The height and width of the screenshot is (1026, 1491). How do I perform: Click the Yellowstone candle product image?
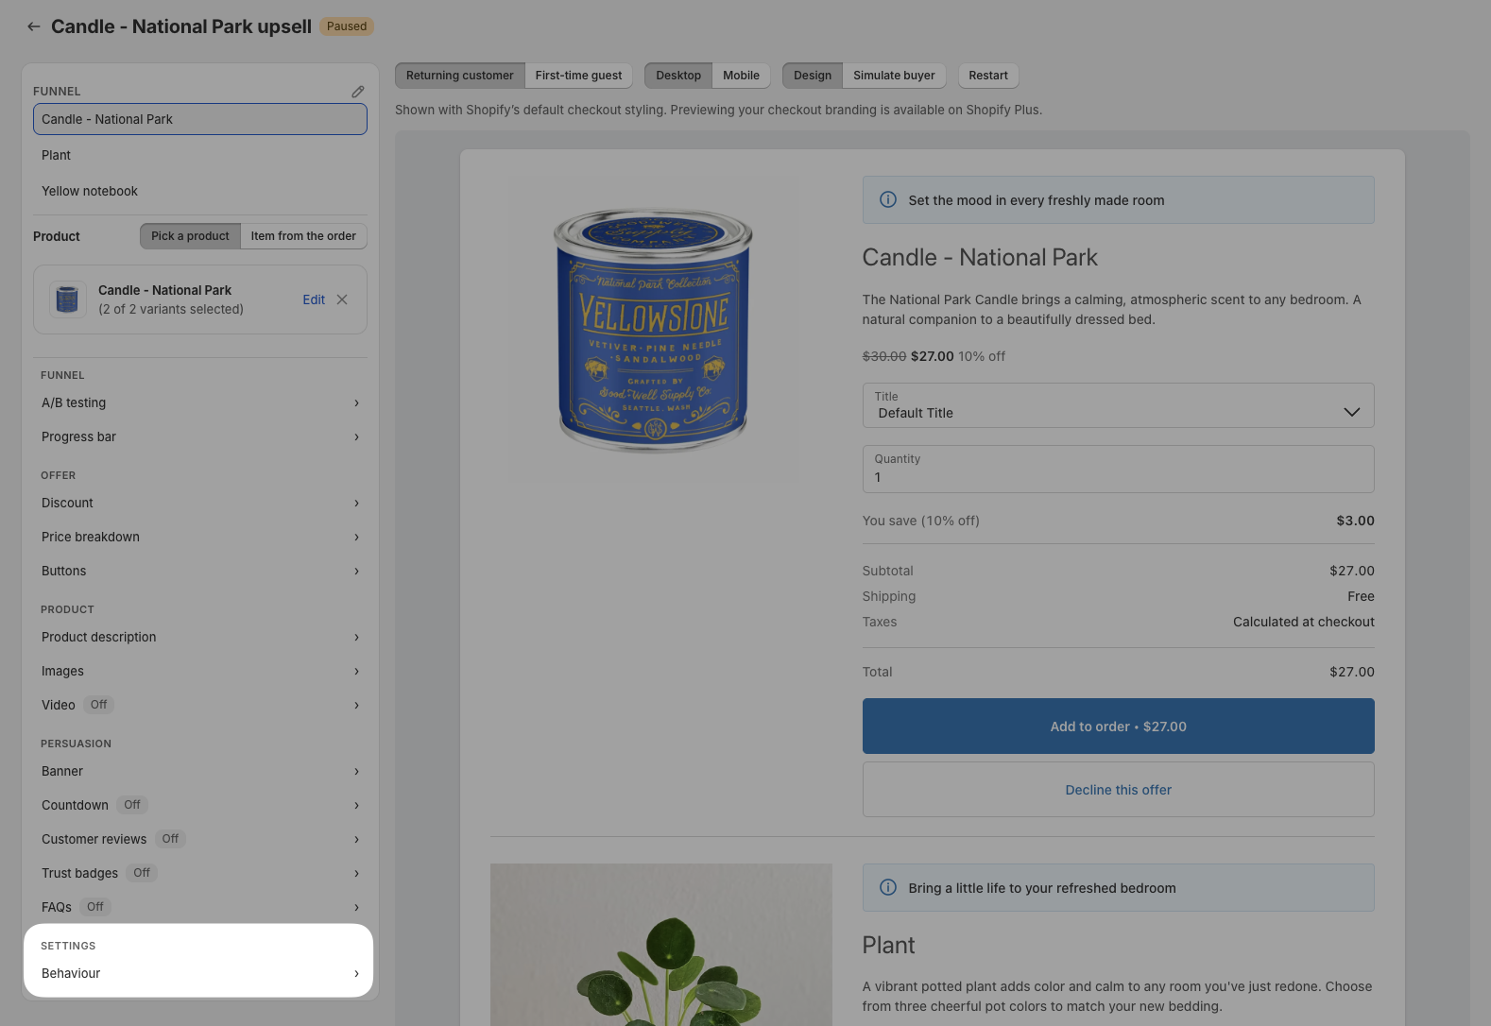click(654, 330)
